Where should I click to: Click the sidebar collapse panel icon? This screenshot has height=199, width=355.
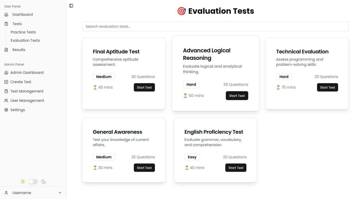(71, 6)
